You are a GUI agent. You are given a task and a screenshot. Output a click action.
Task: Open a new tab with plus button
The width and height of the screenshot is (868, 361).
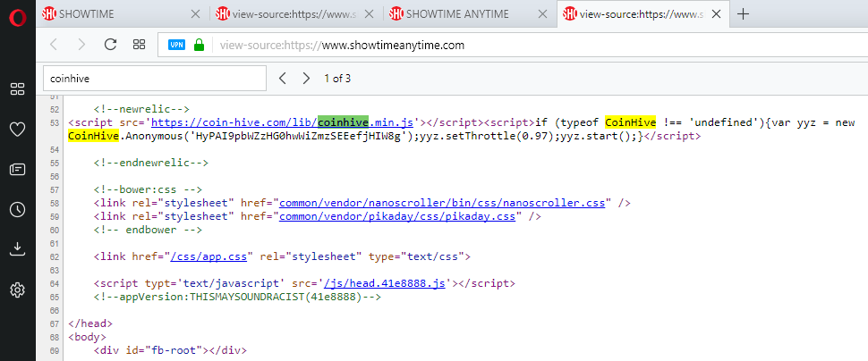[744, 14]
